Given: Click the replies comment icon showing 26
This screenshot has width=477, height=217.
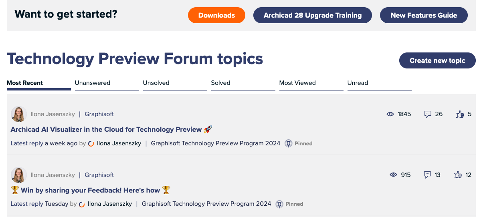Looking at the screenshot, I should coord(428,114).
